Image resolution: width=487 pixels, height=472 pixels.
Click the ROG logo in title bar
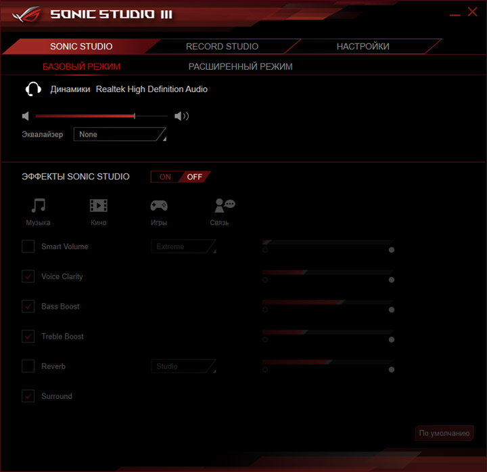click(26, 14)
